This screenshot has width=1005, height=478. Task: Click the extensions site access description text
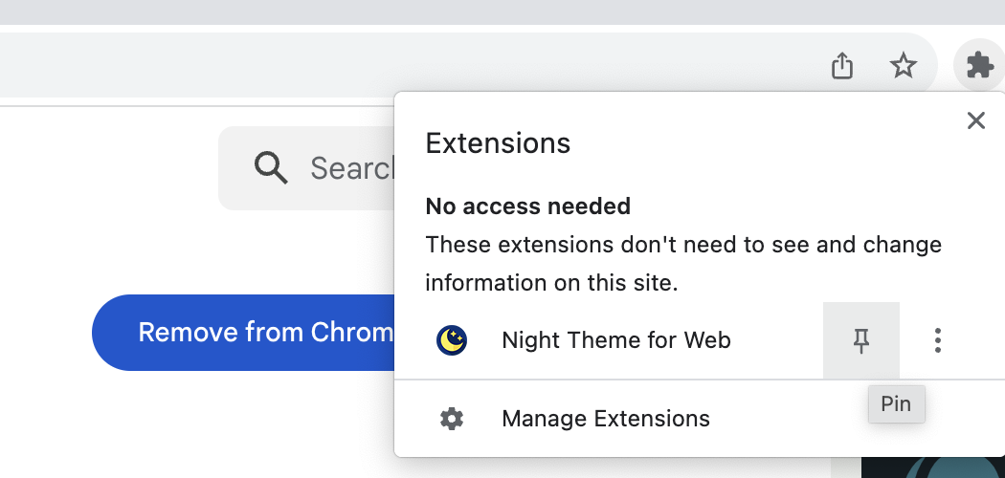click(682, 264)
